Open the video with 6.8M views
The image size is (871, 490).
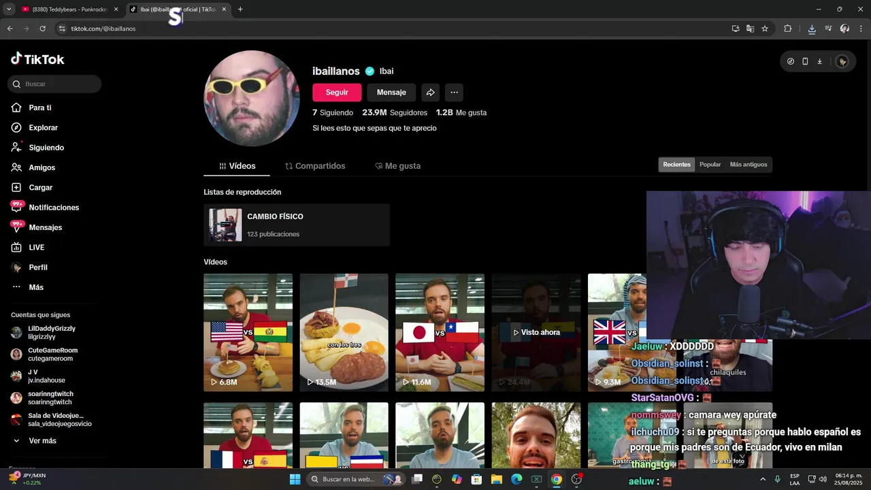point(248,333)
